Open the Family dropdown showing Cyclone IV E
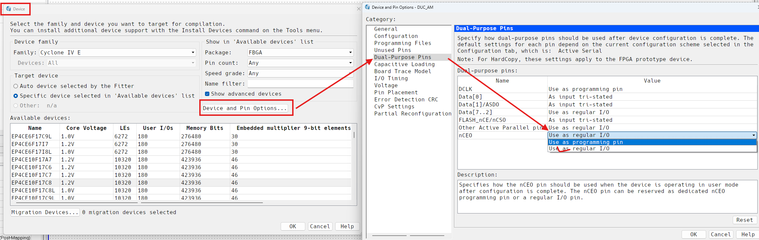The height and width of the screenshot is (240, 759). 117,52
